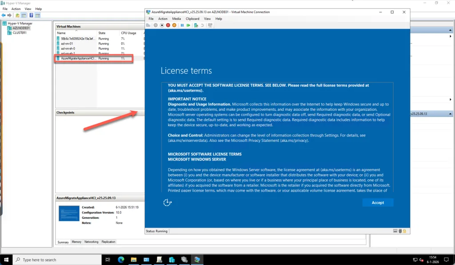
Task: Open Microsoft Edge from the taskbar
Action: [121, 260]
